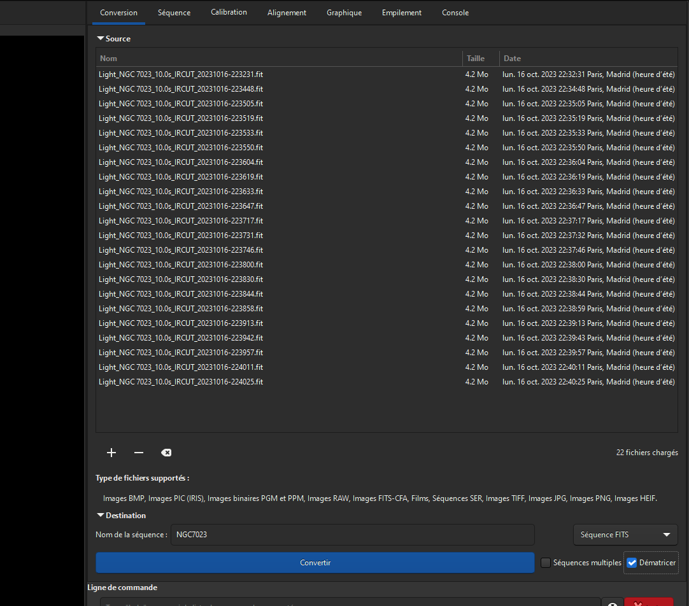Enable the Séquences multiples checkbox
Viewport: 689px width, 606px height.
546,563
